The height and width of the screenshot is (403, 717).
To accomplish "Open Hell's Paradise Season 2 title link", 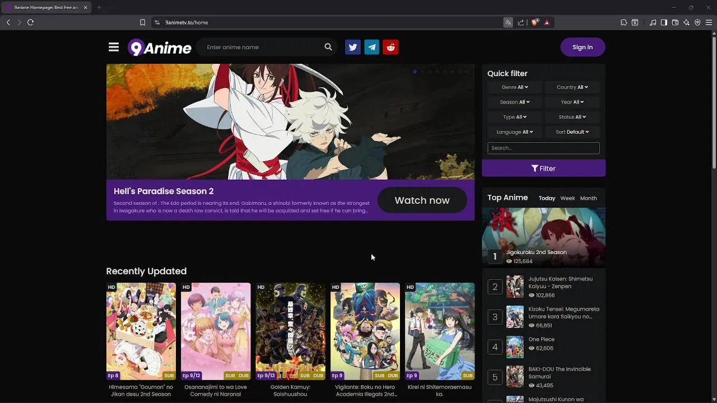I will click(164, 191).
